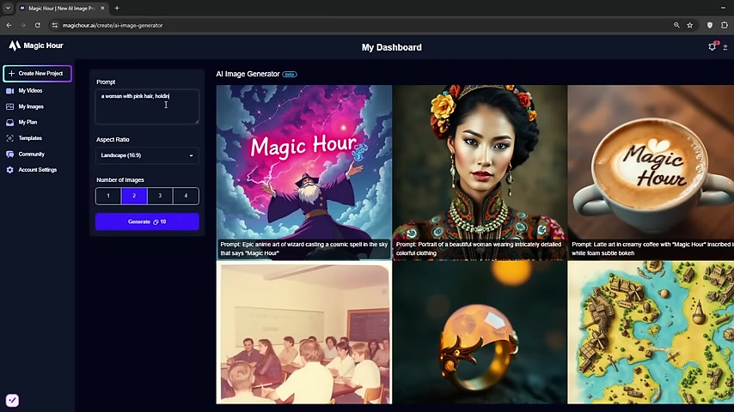Select 3 for number of images
The height and width of the screenshot is (412, 734).
160,196
